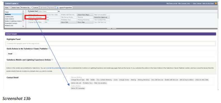The width and height of the screenshot is (221, 103).
Task: Click the down arrow of the palette category scrollbar
Action: 23,26
